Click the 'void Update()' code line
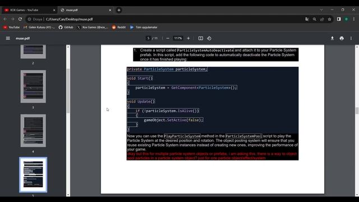 coord(141,102)
